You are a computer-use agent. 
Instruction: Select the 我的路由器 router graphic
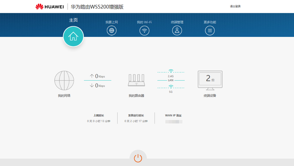tap(136, 80)
